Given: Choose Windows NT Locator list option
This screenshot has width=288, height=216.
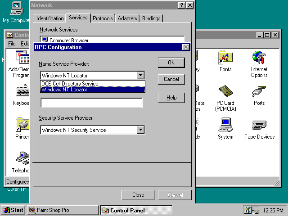Looking at the screenshot, I should tap(93, 90).
